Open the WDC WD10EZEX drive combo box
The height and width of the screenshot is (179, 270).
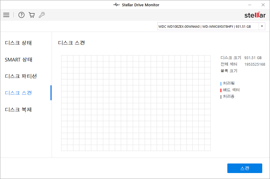coord(208,27)
